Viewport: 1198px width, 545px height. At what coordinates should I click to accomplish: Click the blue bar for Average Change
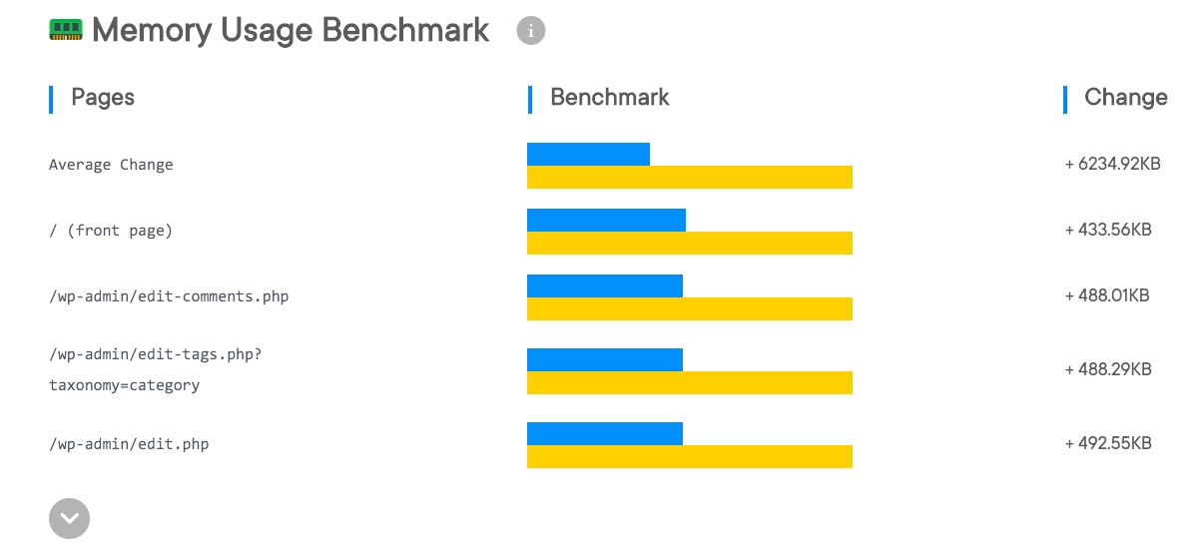tap(588, 154)
